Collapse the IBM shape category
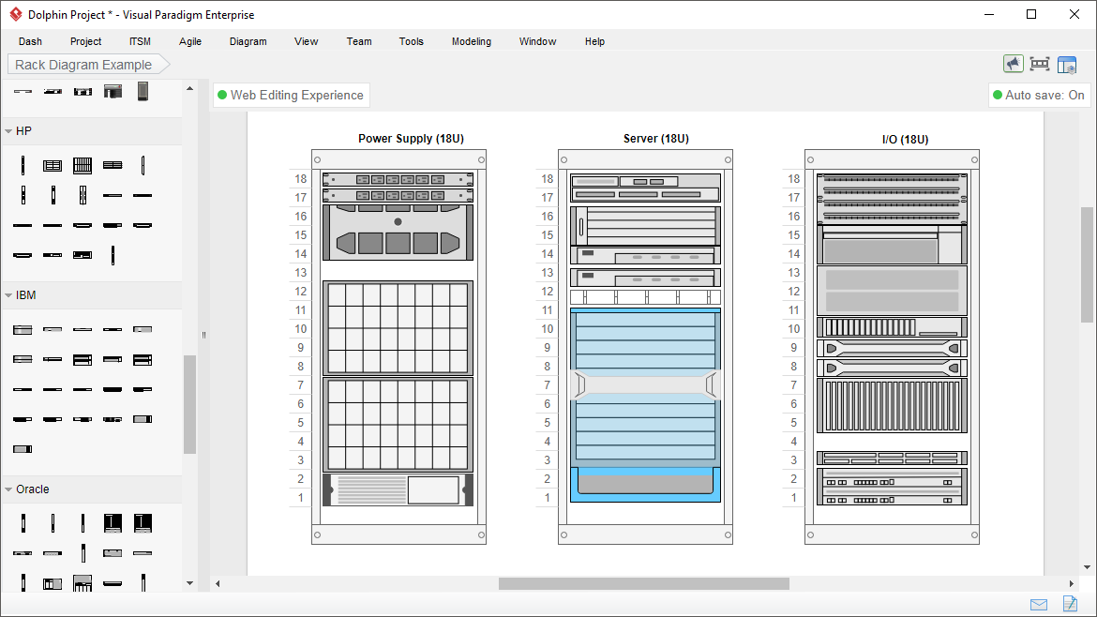The height and width of the screenshot is (617, 1097). coord(9,295)
